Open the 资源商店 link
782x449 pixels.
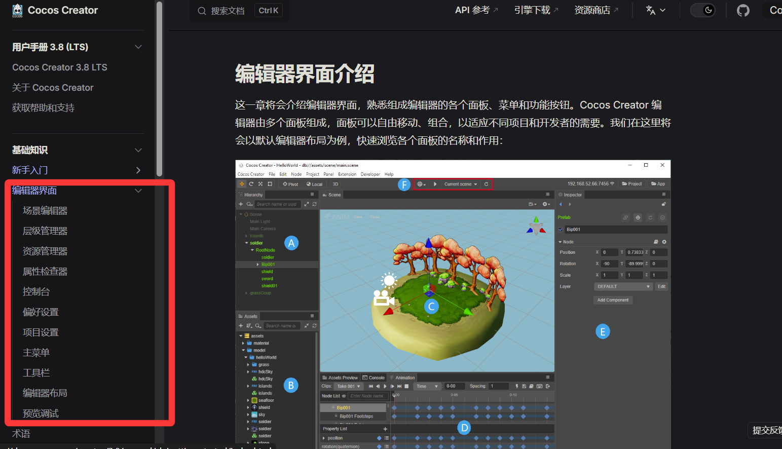coord(596,10)
